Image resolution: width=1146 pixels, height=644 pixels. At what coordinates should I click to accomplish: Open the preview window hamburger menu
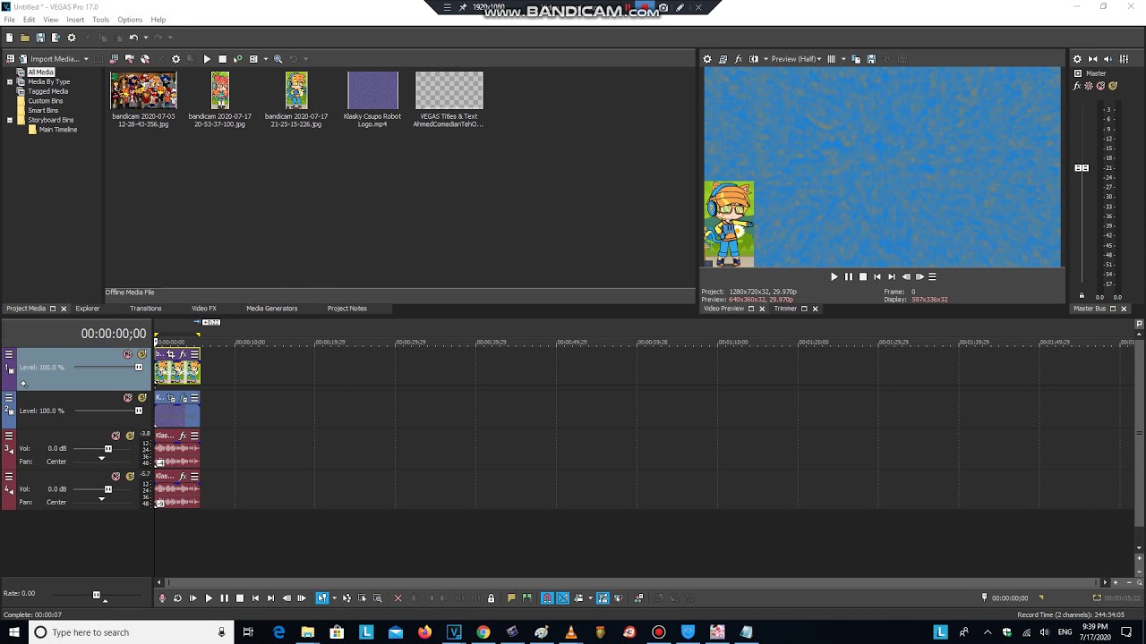point(932,276)
